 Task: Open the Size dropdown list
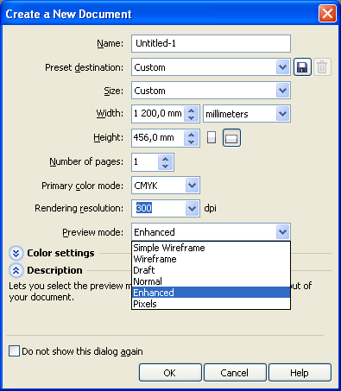click(282, 91)
